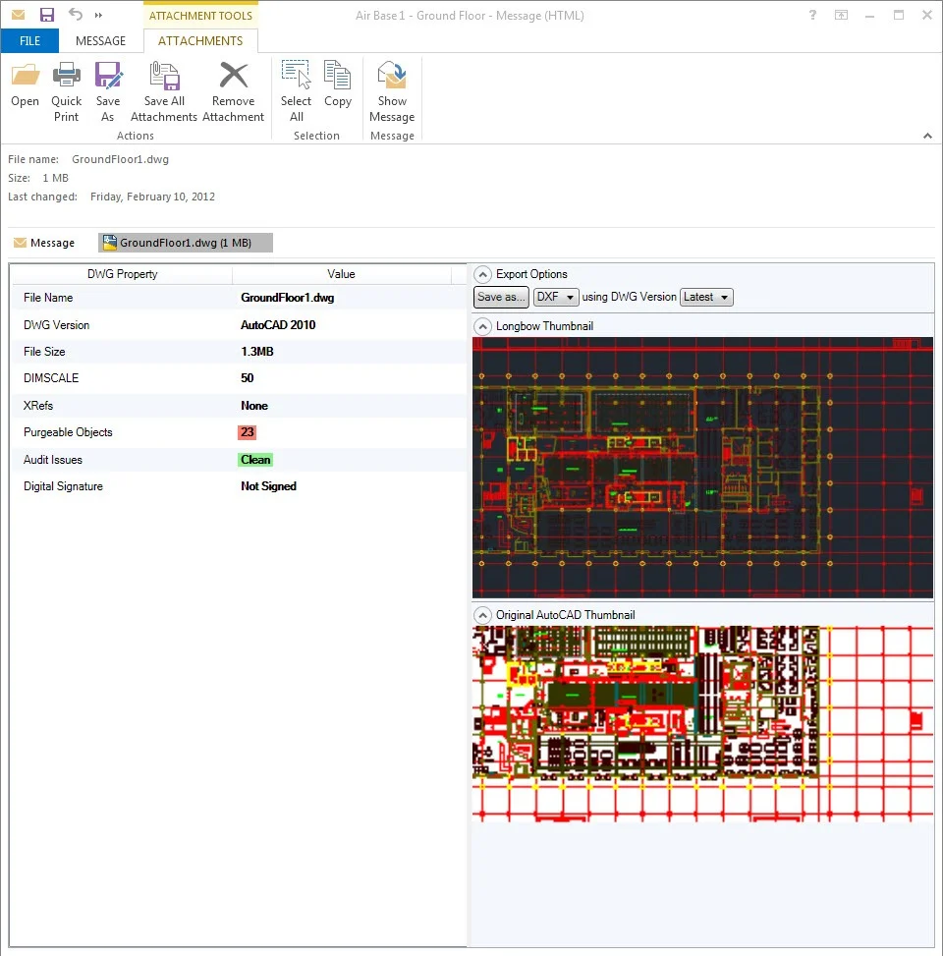Image resolution: width=943 pixels, height=956 pixels.
Task: Collapse the Longbow Thumbnail section
Action: (482, 327)
